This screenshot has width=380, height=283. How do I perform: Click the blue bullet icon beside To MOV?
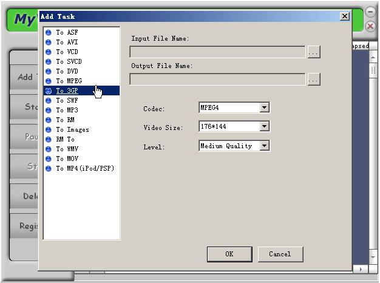coord(49,159)
